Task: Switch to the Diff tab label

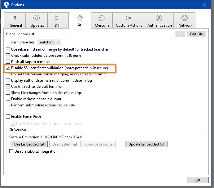Action: click(58, 25)
